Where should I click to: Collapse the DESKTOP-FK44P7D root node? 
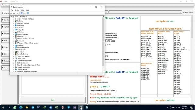point(11,16)
